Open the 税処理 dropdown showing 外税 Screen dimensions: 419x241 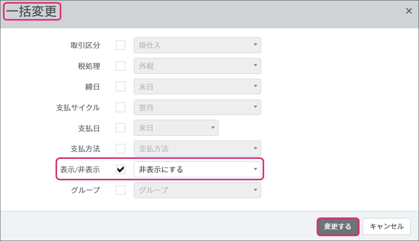pos(197,66)
